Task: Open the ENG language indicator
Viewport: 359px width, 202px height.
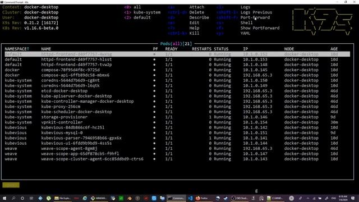Action: tap(334, 198)
